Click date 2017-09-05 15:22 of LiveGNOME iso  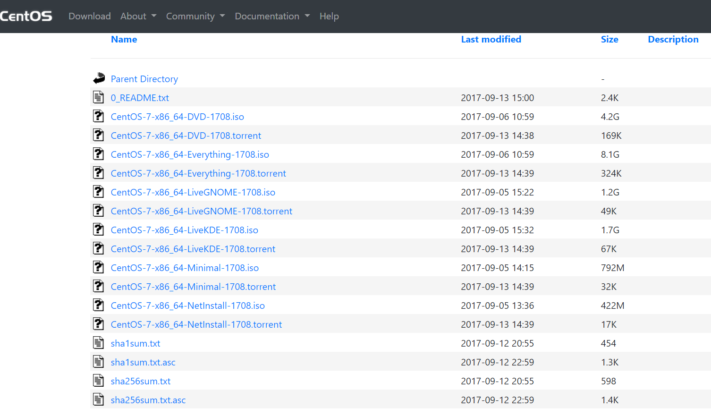coord(498,192)
